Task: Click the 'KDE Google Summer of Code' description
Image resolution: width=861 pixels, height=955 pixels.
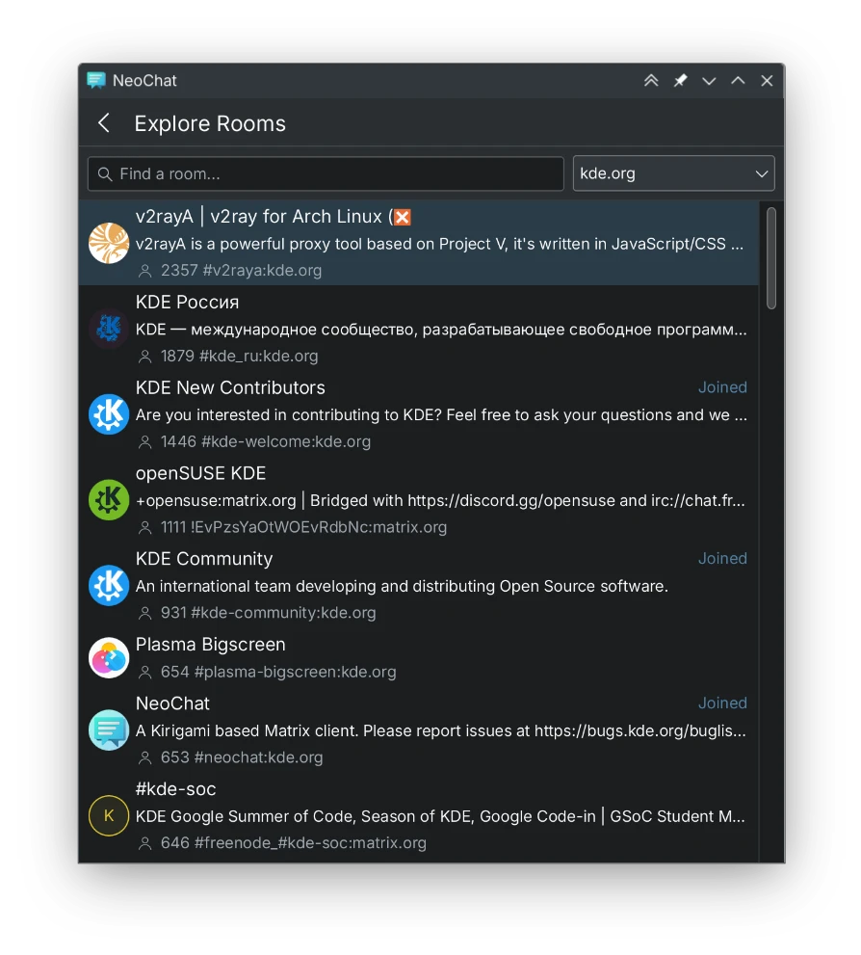Action: coord(440,817)
